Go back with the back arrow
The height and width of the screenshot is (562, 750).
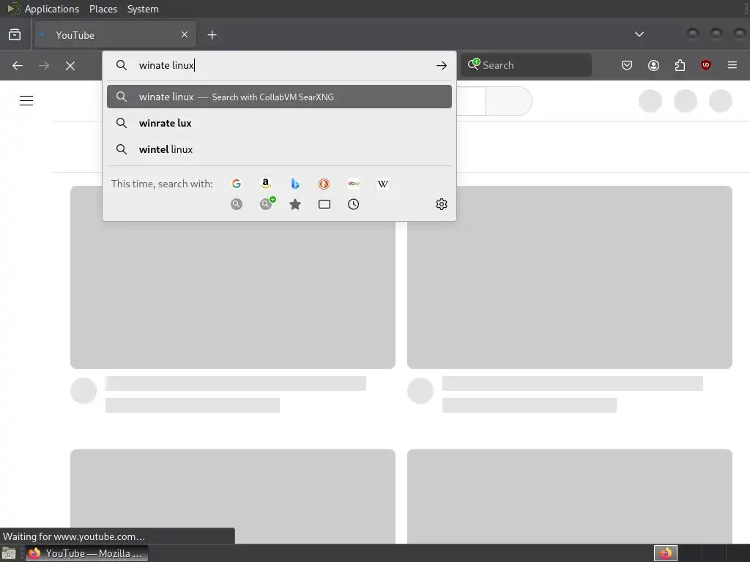[x=18, y=65]
